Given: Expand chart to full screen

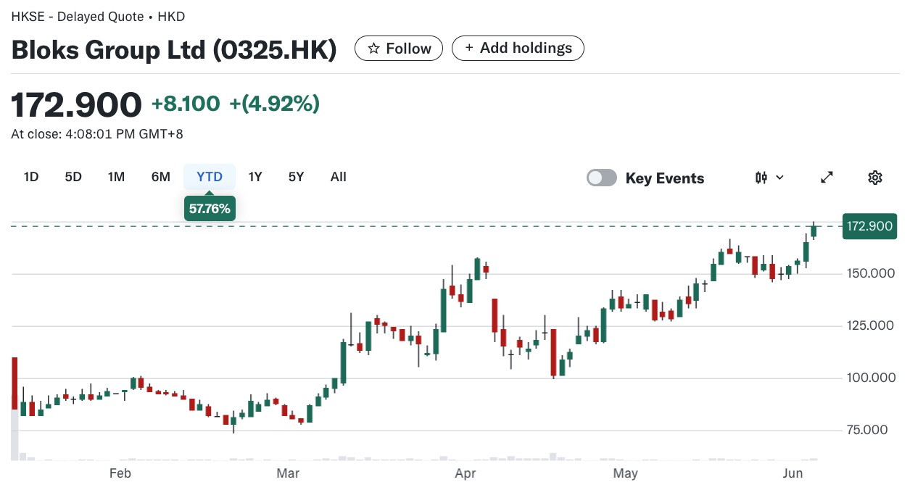Looking at the screenshot, I should click(x=826, y=178).
